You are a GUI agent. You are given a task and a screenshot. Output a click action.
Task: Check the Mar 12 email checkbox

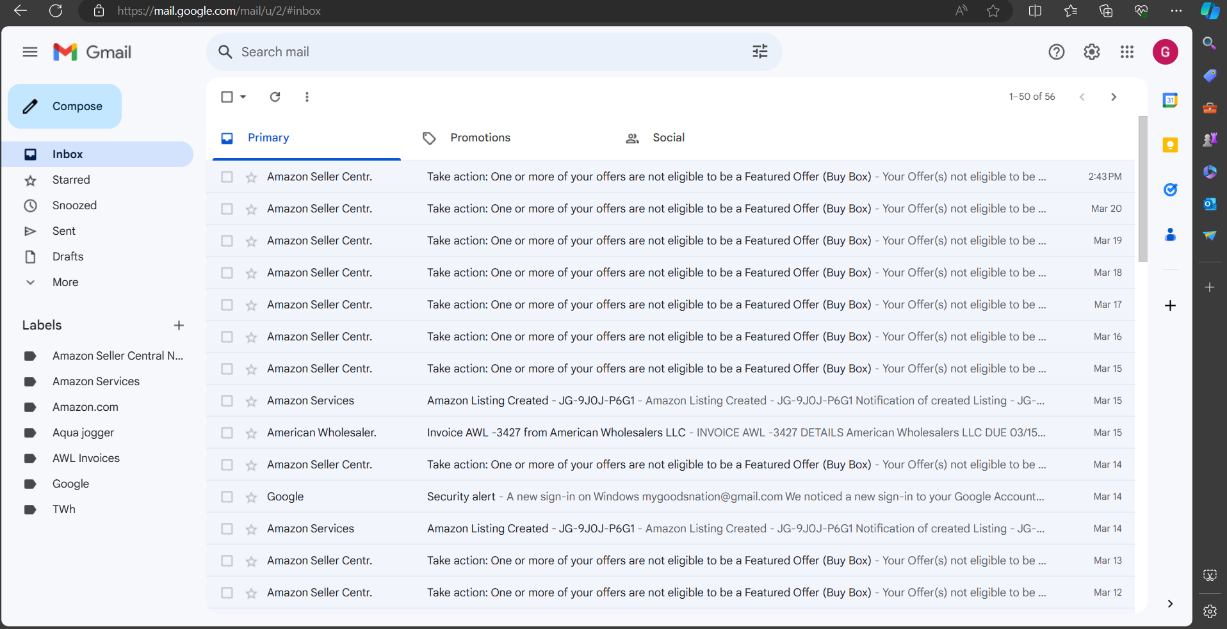pos(227,593)
